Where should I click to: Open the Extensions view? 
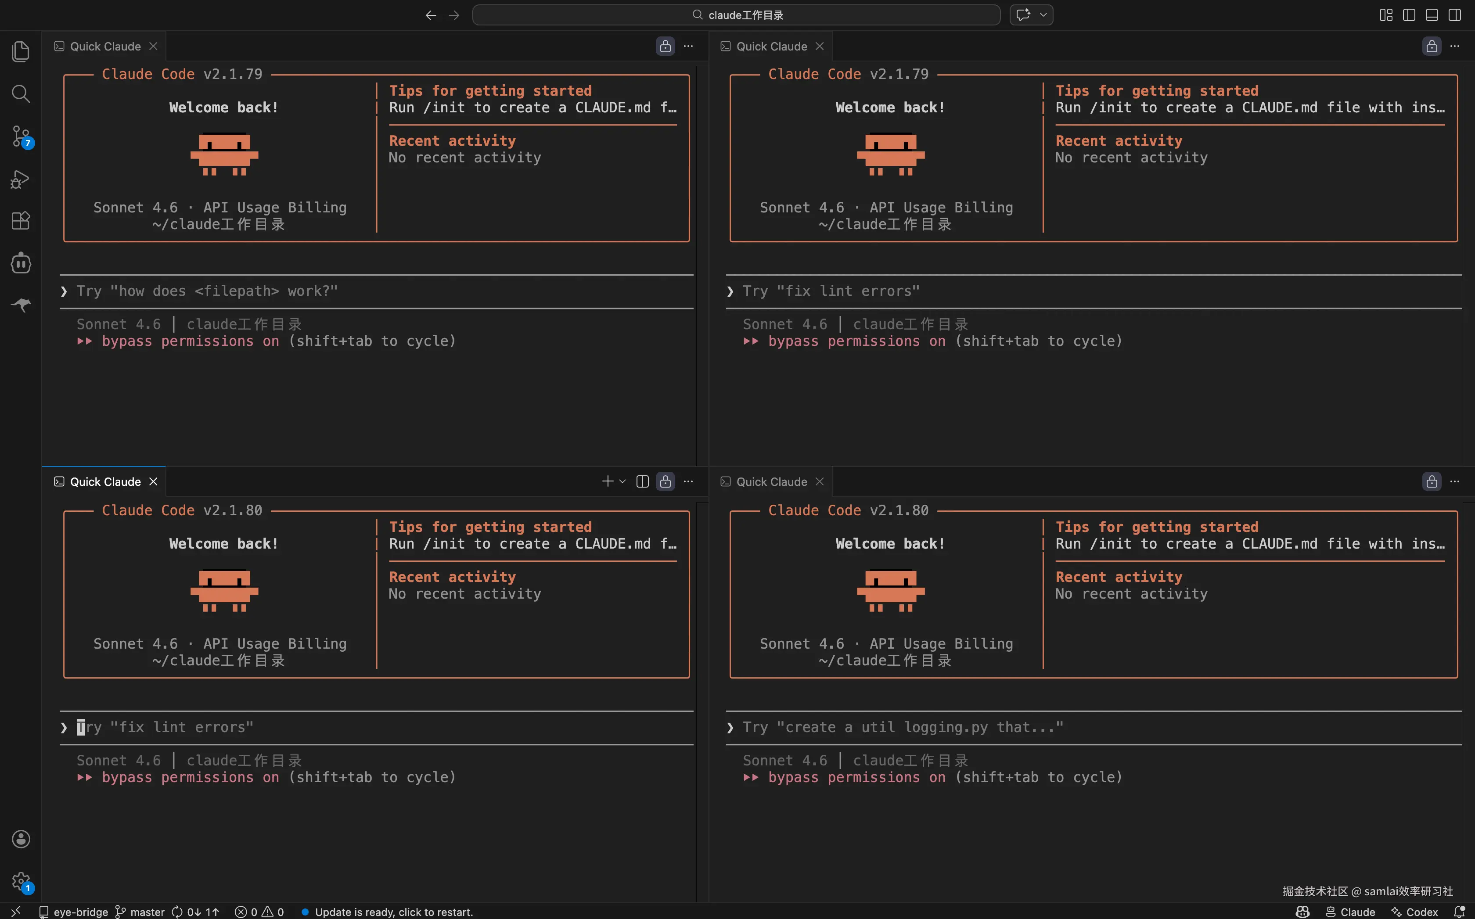(x=21, y=221)
